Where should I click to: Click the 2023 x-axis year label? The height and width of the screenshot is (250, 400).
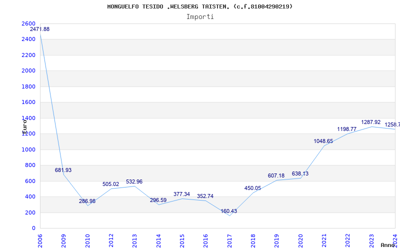[x=371, y=241]
